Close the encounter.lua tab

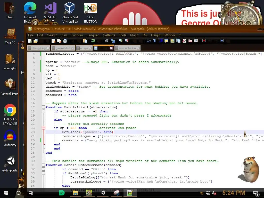click(x=138, y=48)
